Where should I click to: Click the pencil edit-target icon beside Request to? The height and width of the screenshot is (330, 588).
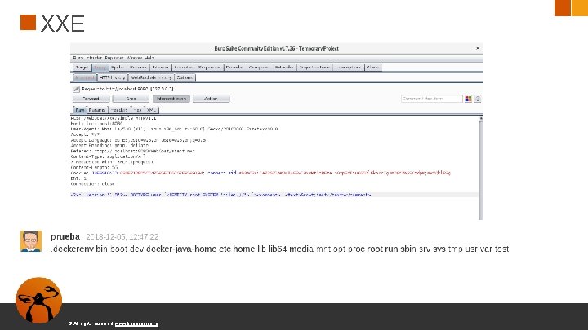click(76, 89)
